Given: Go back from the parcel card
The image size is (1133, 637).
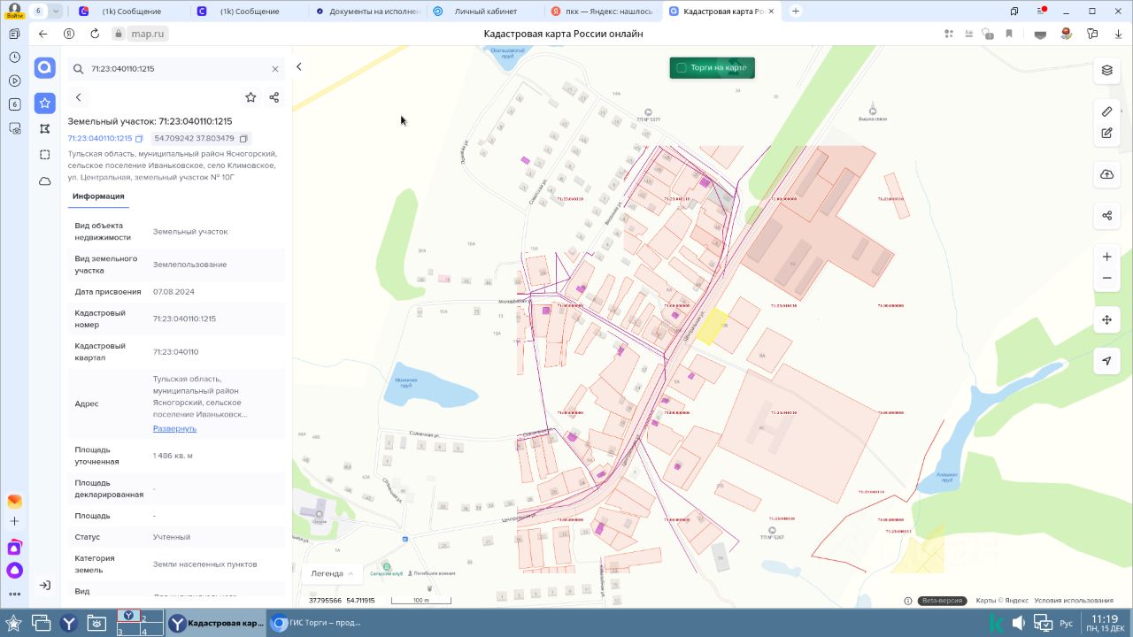Looking at the screenshot, I should 79,97.
